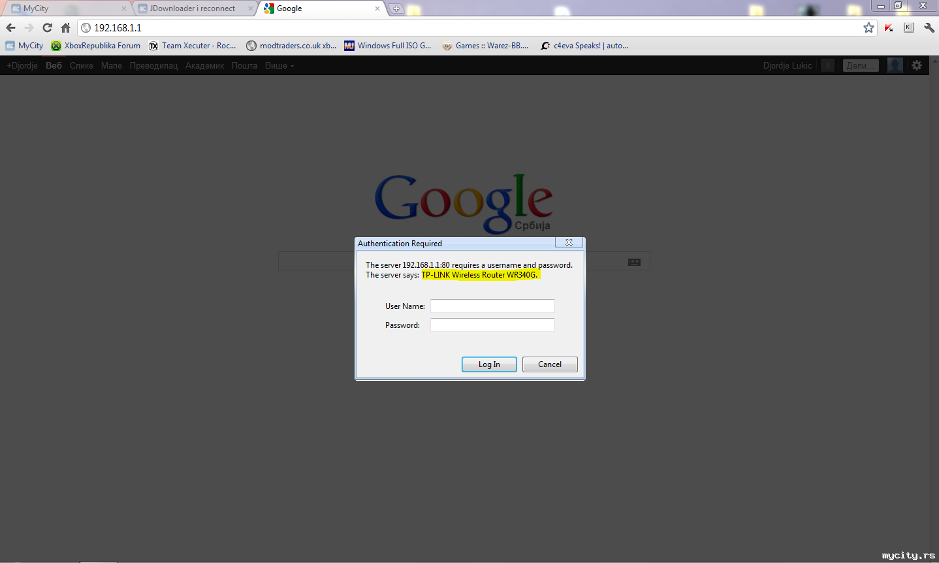The height and width of the screenshot is (563, 939).
Task: Close the Google tab
Action: (x=377, y=8)
